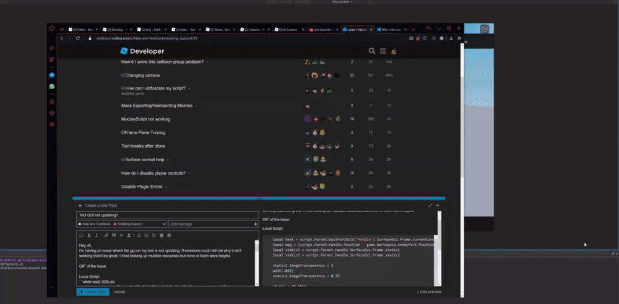Open the 'Tool breaks after clone' topic
This screenshot has width=619, height=304.
(x=143, y=146)
